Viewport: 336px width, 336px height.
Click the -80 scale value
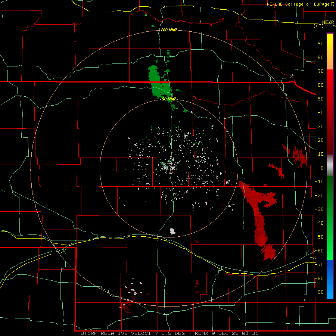point(319,279)
